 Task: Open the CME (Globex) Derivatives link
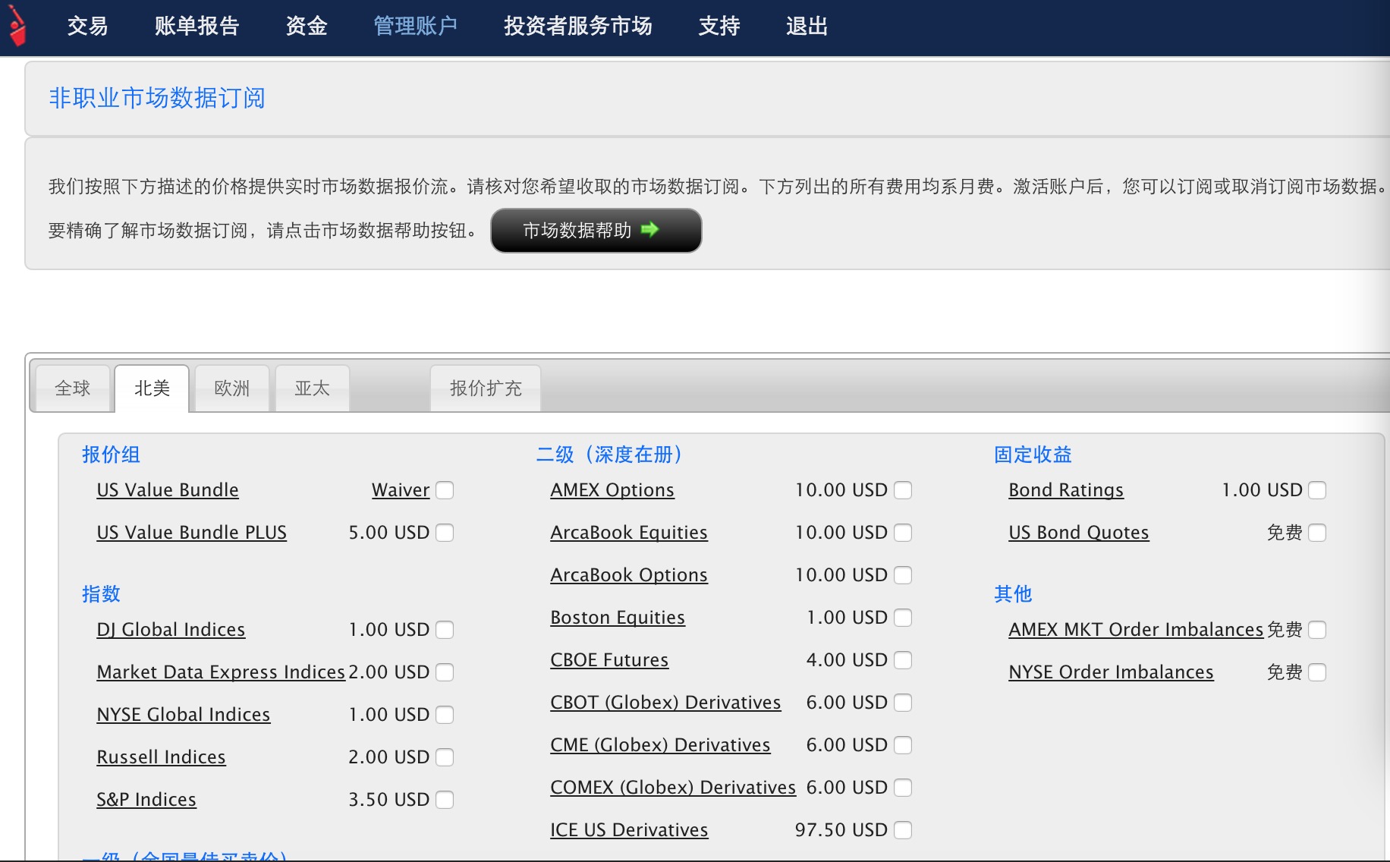(660, 745)
